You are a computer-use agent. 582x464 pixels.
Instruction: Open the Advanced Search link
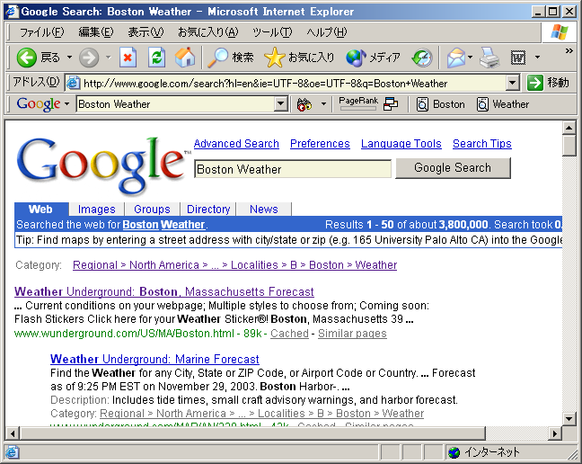point(236,144)
